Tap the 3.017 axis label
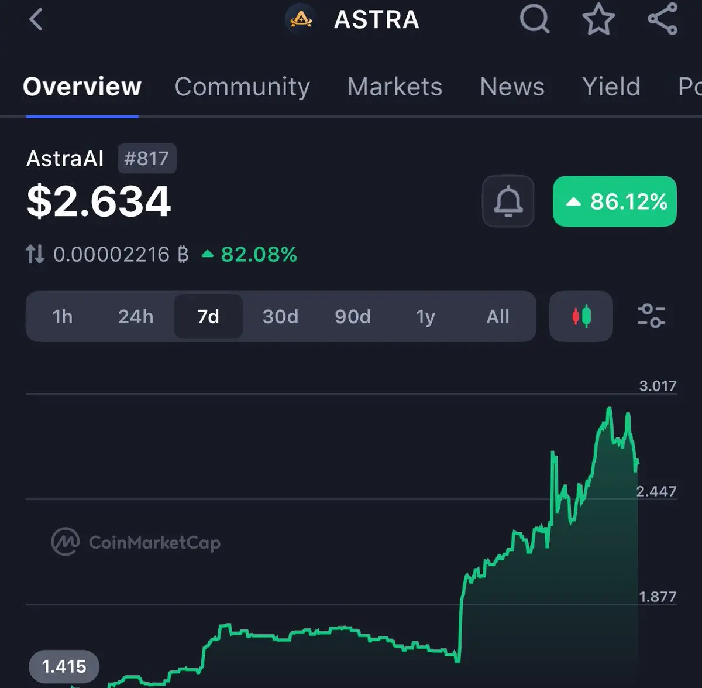This screenshot has height=688, width=702. pos(658,386)
